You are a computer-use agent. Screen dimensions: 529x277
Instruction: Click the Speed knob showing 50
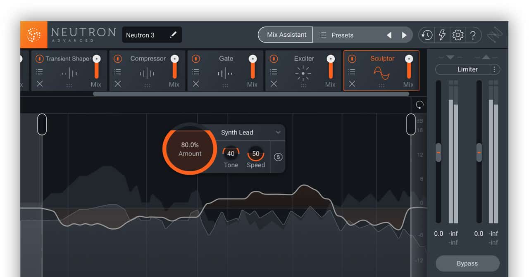pyautogui.click(x=256, y=154)
